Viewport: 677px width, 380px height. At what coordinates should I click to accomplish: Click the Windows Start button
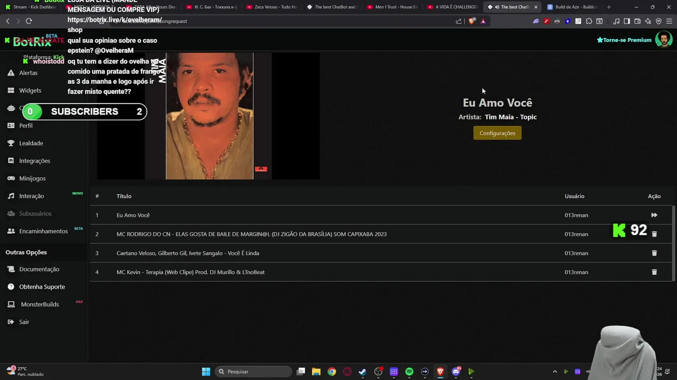tap(206, 372)
